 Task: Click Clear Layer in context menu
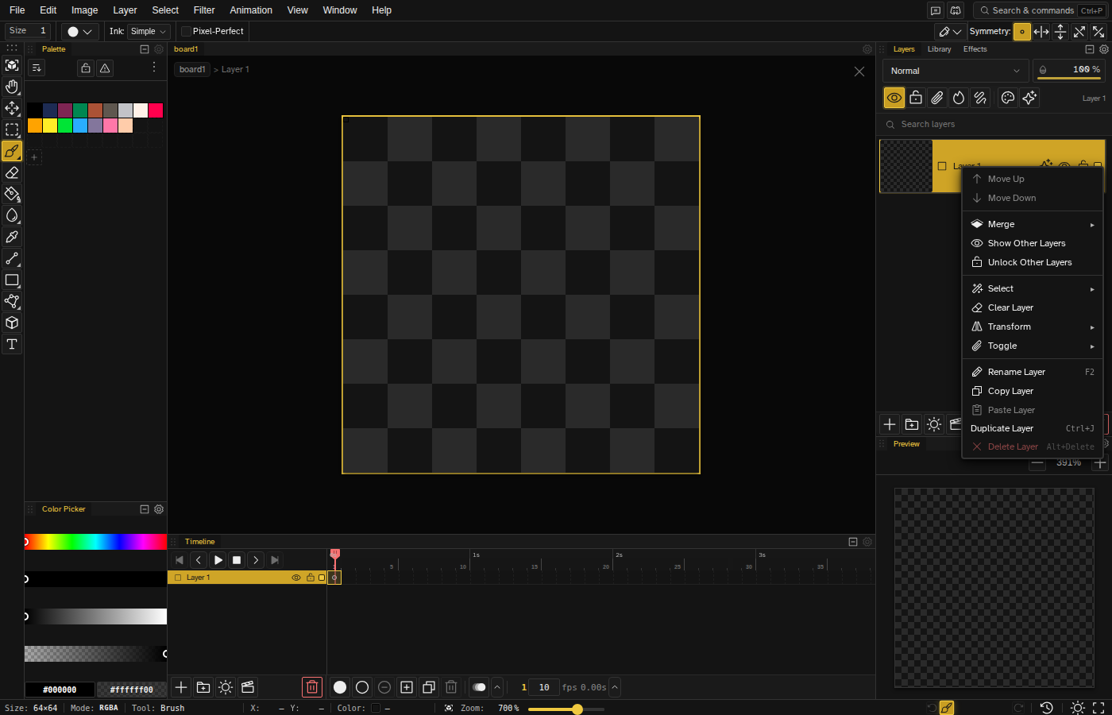tap(1033, 307)
